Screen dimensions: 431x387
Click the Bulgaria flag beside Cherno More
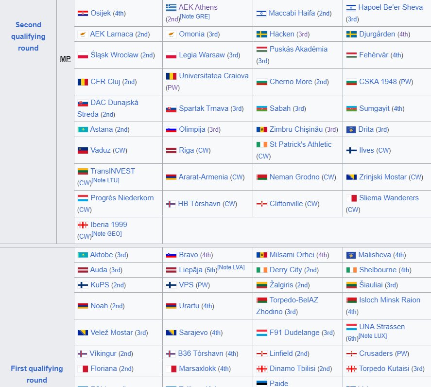(x=262, y=82)
